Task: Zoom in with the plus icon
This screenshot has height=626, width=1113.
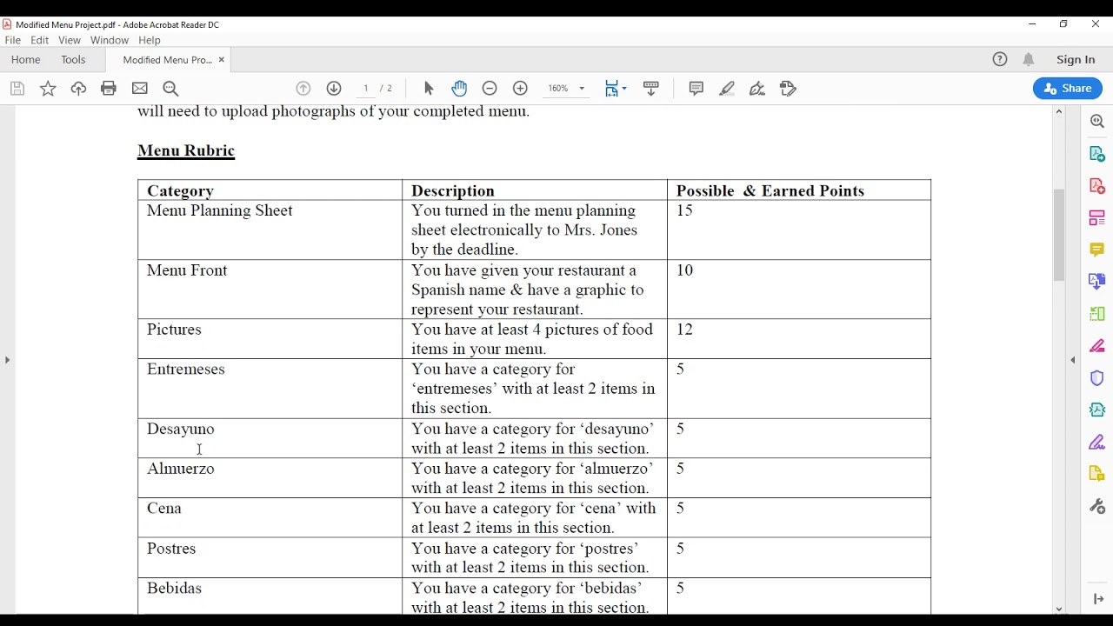Action: [520, 89]
